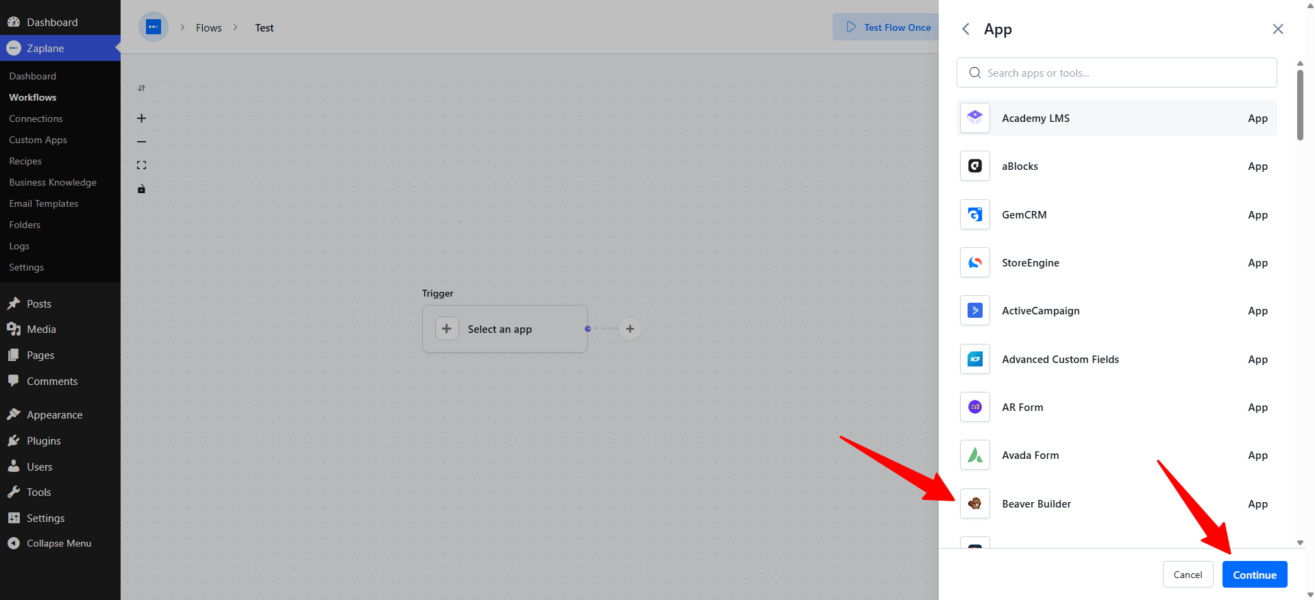Screen dimensions: 1315x600
Task: Click the Cancel button
Action: pyautogui.click(x=1188, y=575)
